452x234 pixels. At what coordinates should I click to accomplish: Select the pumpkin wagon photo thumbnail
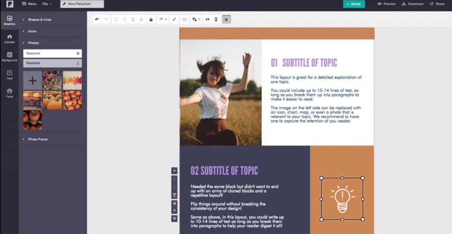coord(32,100)
